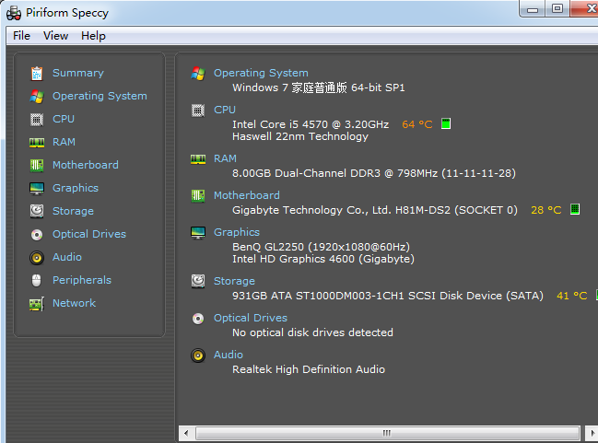The height and width of the screenshot is (443, 598).
Task: Click the CPU temperature 64 °C
Action: click(416, 124)
